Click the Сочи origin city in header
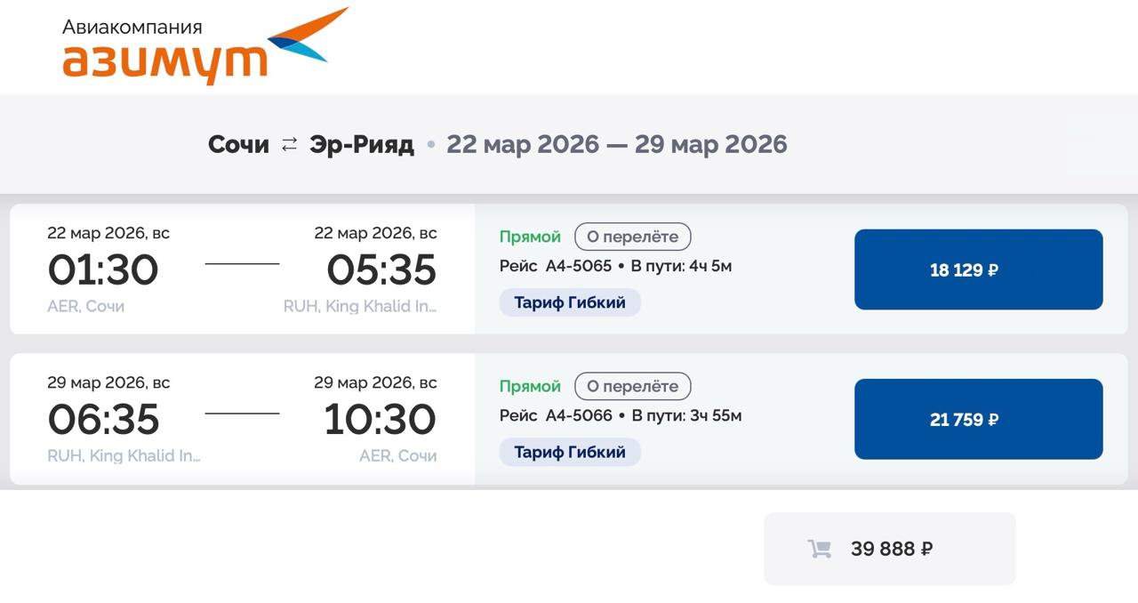The width and height of the screenshot is (1138, 603). click(238, 144)
